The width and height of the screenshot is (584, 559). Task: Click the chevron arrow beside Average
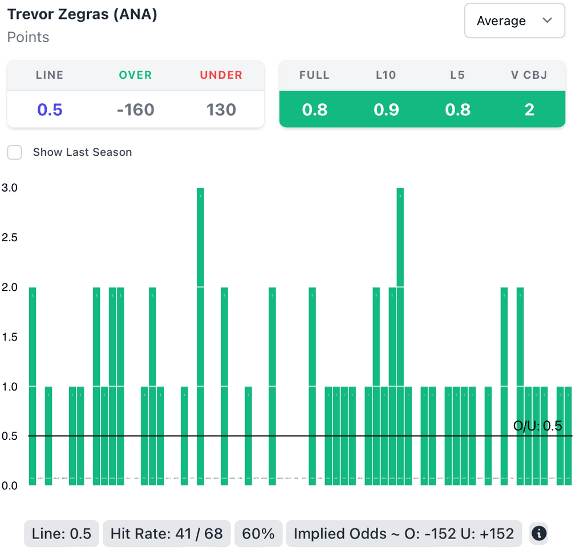[547, 21]
